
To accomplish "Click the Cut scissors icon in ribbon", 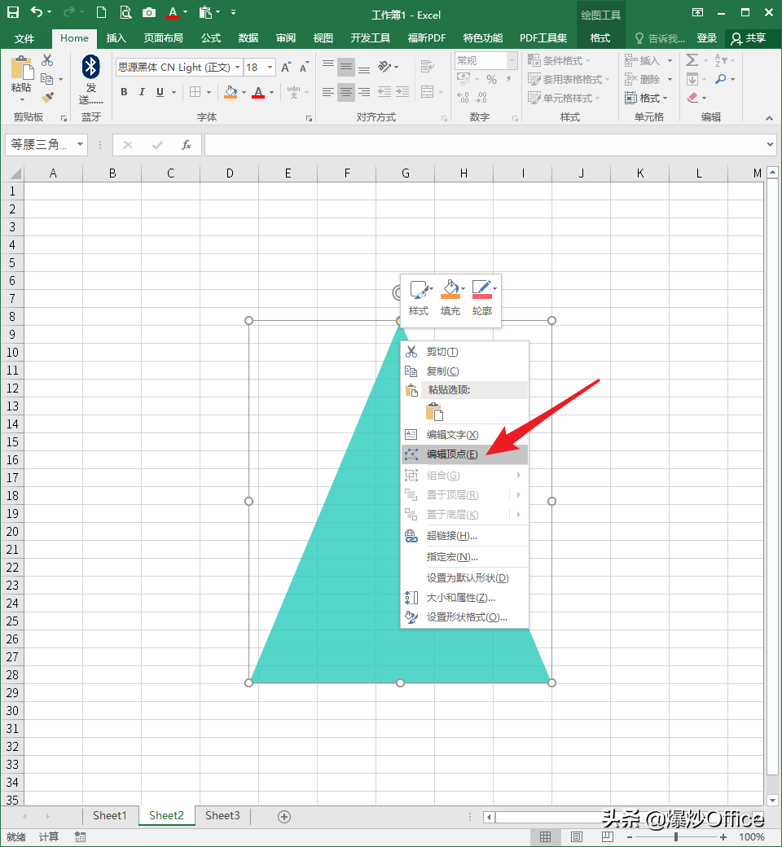I will coord(47,60).
